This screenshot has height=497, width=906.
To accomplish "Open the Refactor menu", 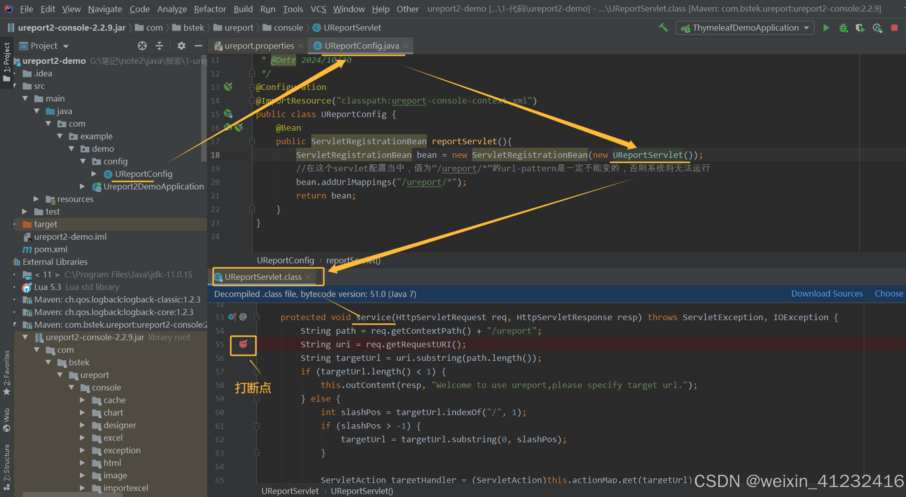I will (x=210, y=9).
